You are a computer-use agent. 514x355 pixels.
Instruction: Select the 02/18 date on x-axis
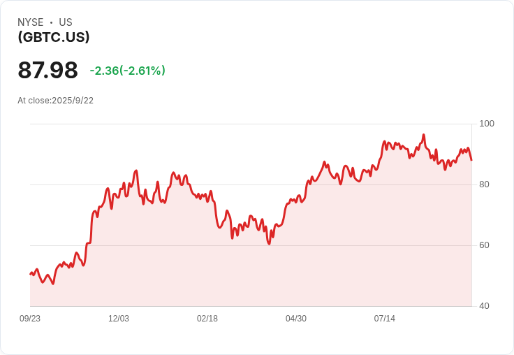(x=207, y=319)
